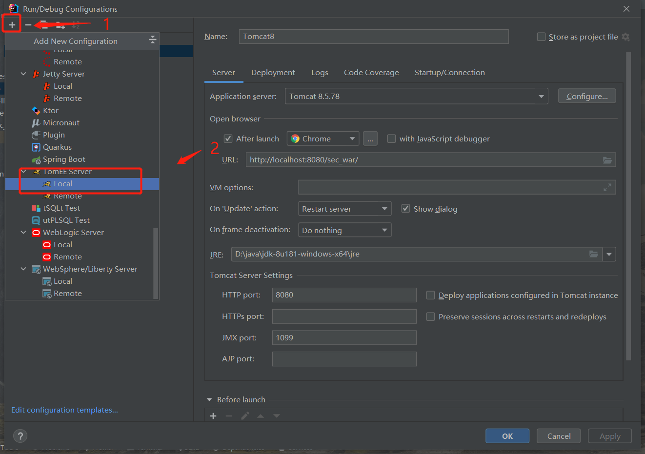
Task: Click the Local icon under Jetty Server
Action: pos(47,86)
